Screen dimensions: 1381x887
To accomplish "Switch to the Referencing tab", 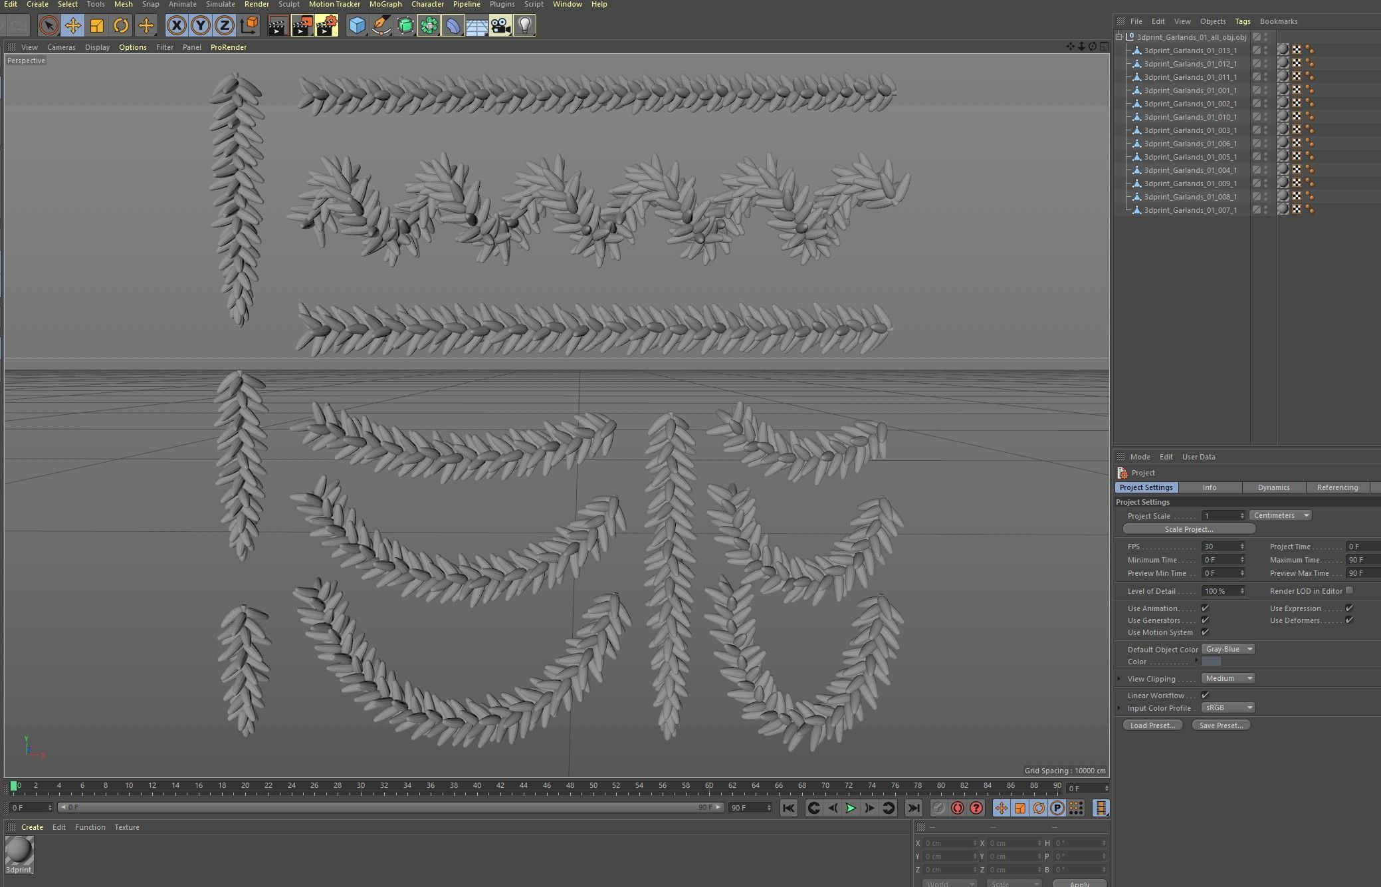I will tap(1337, 487).
